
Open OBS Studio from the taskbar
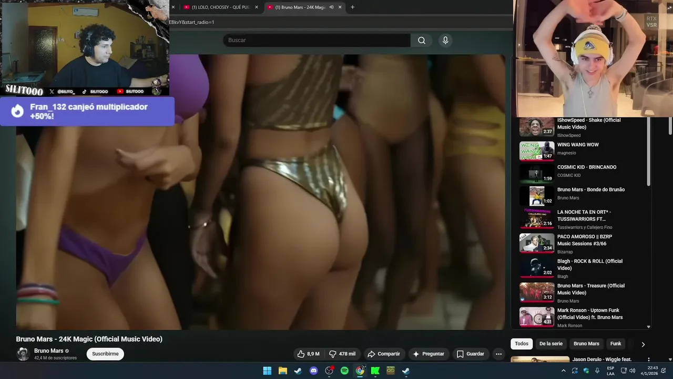pos(329,371)
